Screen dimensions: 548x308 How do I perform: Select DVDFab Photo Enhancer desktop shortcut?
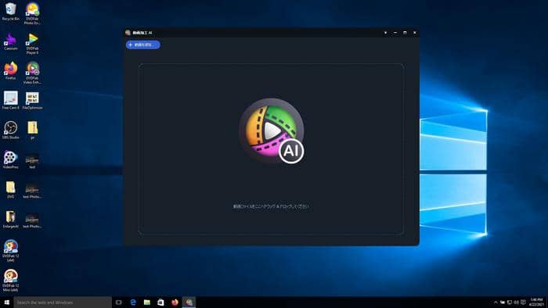point(32,13)
